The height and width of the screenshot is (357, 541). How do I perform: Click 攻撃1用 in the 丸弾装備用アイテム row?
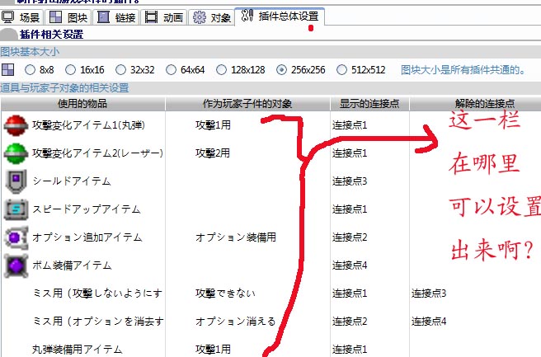click(213, 349)
